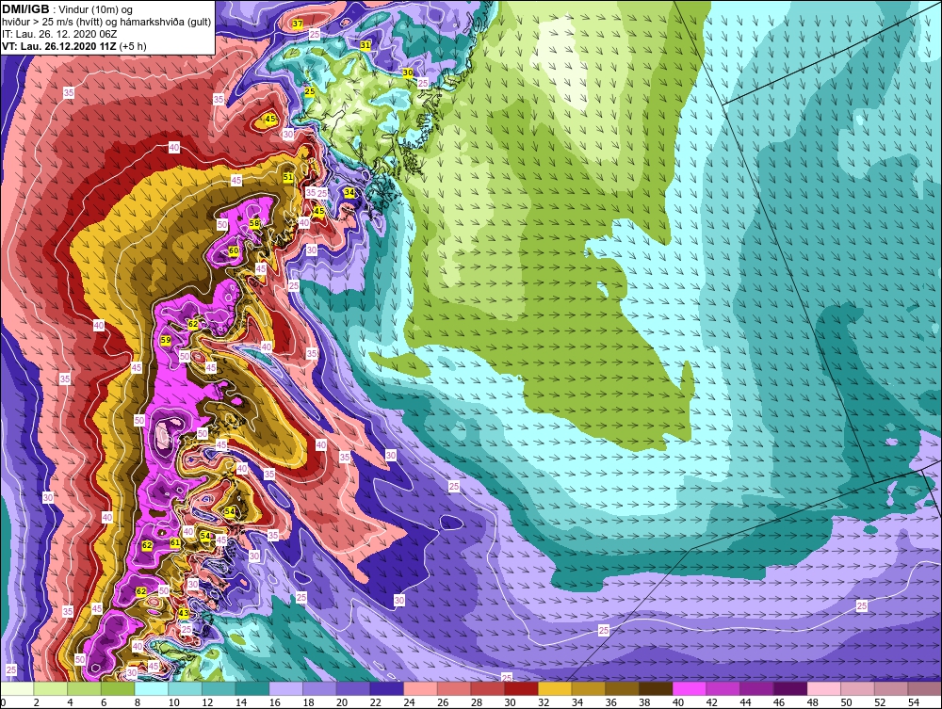Click the yellow gust label 60
Image resolution: width=942 pixels, height=709 pixels.
[233, 251]
